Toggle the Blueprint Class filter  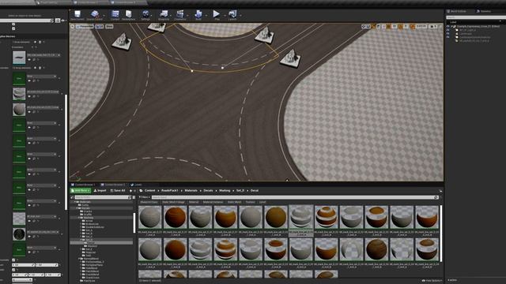149,202
